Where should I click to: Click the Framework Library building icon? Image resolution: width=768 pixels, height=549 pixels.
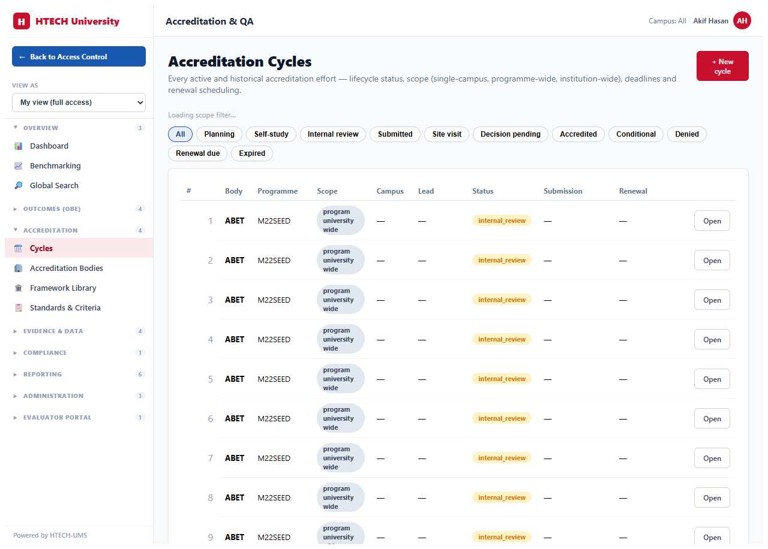(18, 288)
